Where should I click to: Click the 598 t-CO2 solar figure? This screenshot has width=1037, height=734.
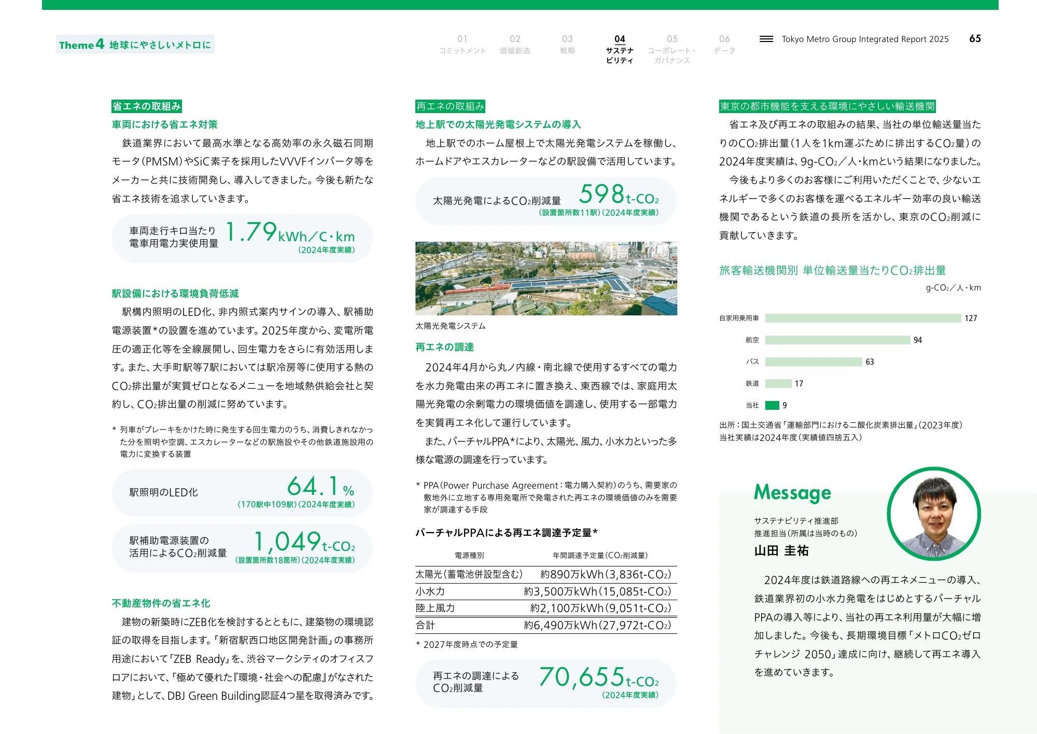point(619,195)
